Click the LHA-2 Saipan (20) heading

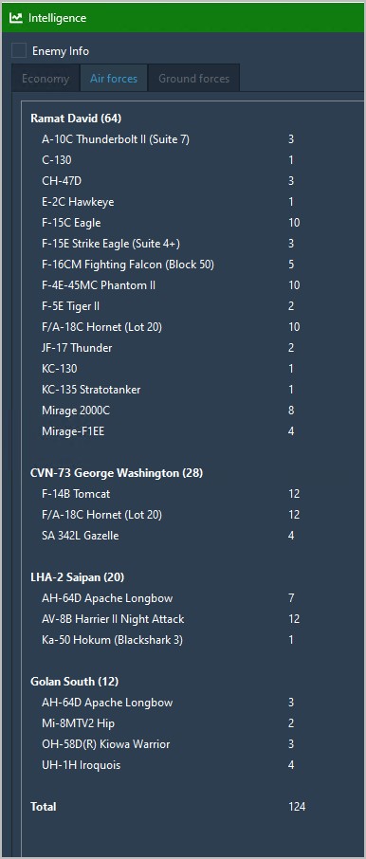[x=78, y=576]
